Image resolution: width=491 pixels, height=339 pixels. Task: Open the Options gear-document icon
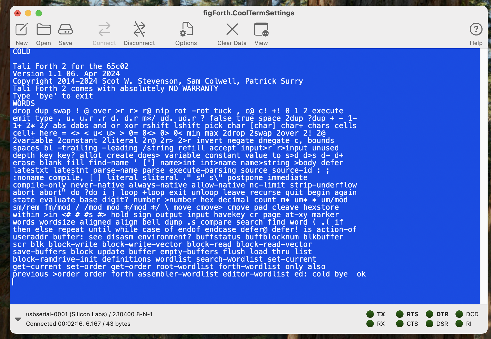coord(186,29)
